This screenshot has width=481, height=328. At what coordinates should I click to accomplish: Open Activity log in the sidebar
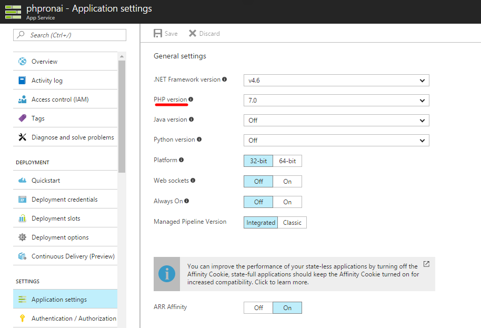pos(65,81)
